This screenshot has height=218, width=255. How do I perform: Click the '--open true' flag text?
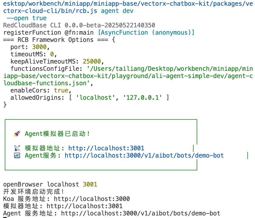27,18
